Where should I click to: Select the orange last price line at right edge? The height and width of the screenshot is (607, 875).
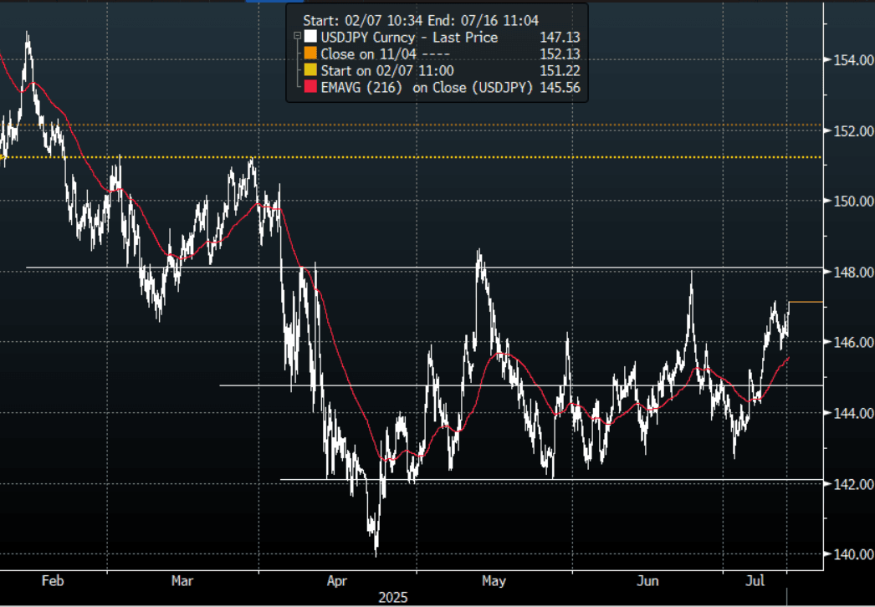806,302
